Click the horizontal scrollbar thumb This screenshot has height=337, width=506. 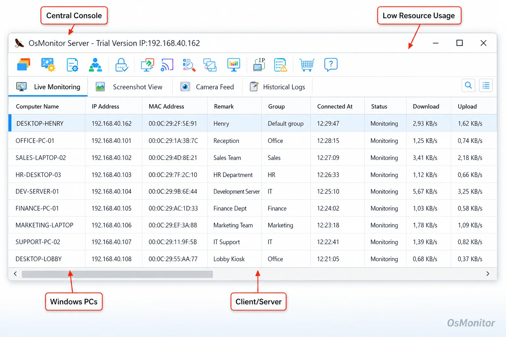click(x=117, y=274)
